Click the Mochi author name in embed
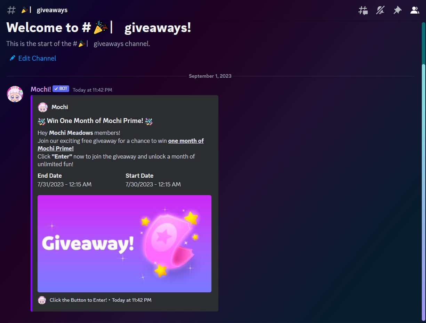Image resolution: width=426 pixels, height=323 pixels. pyautogui.click(x=60, y=107)
